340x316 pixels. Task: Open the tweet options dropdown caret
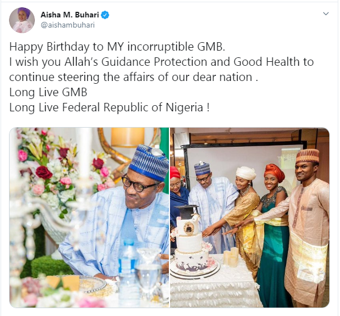point(326,13)
